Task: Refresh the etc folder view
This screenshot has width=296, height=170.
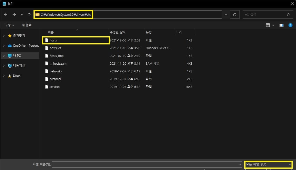Action: [x=234, y=14]
